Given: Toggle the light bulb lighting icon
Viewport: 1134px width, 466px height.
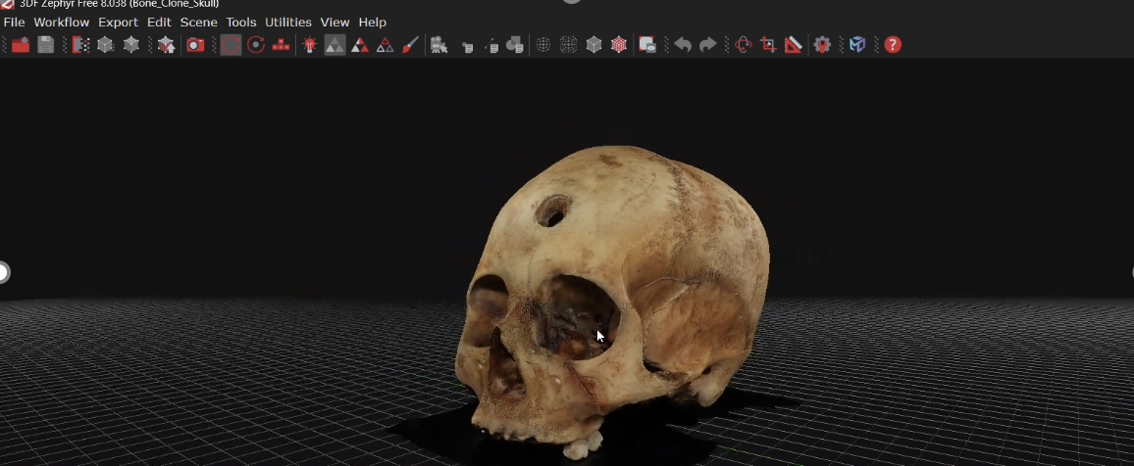Looking at the screenshot, I should point(309,45).
